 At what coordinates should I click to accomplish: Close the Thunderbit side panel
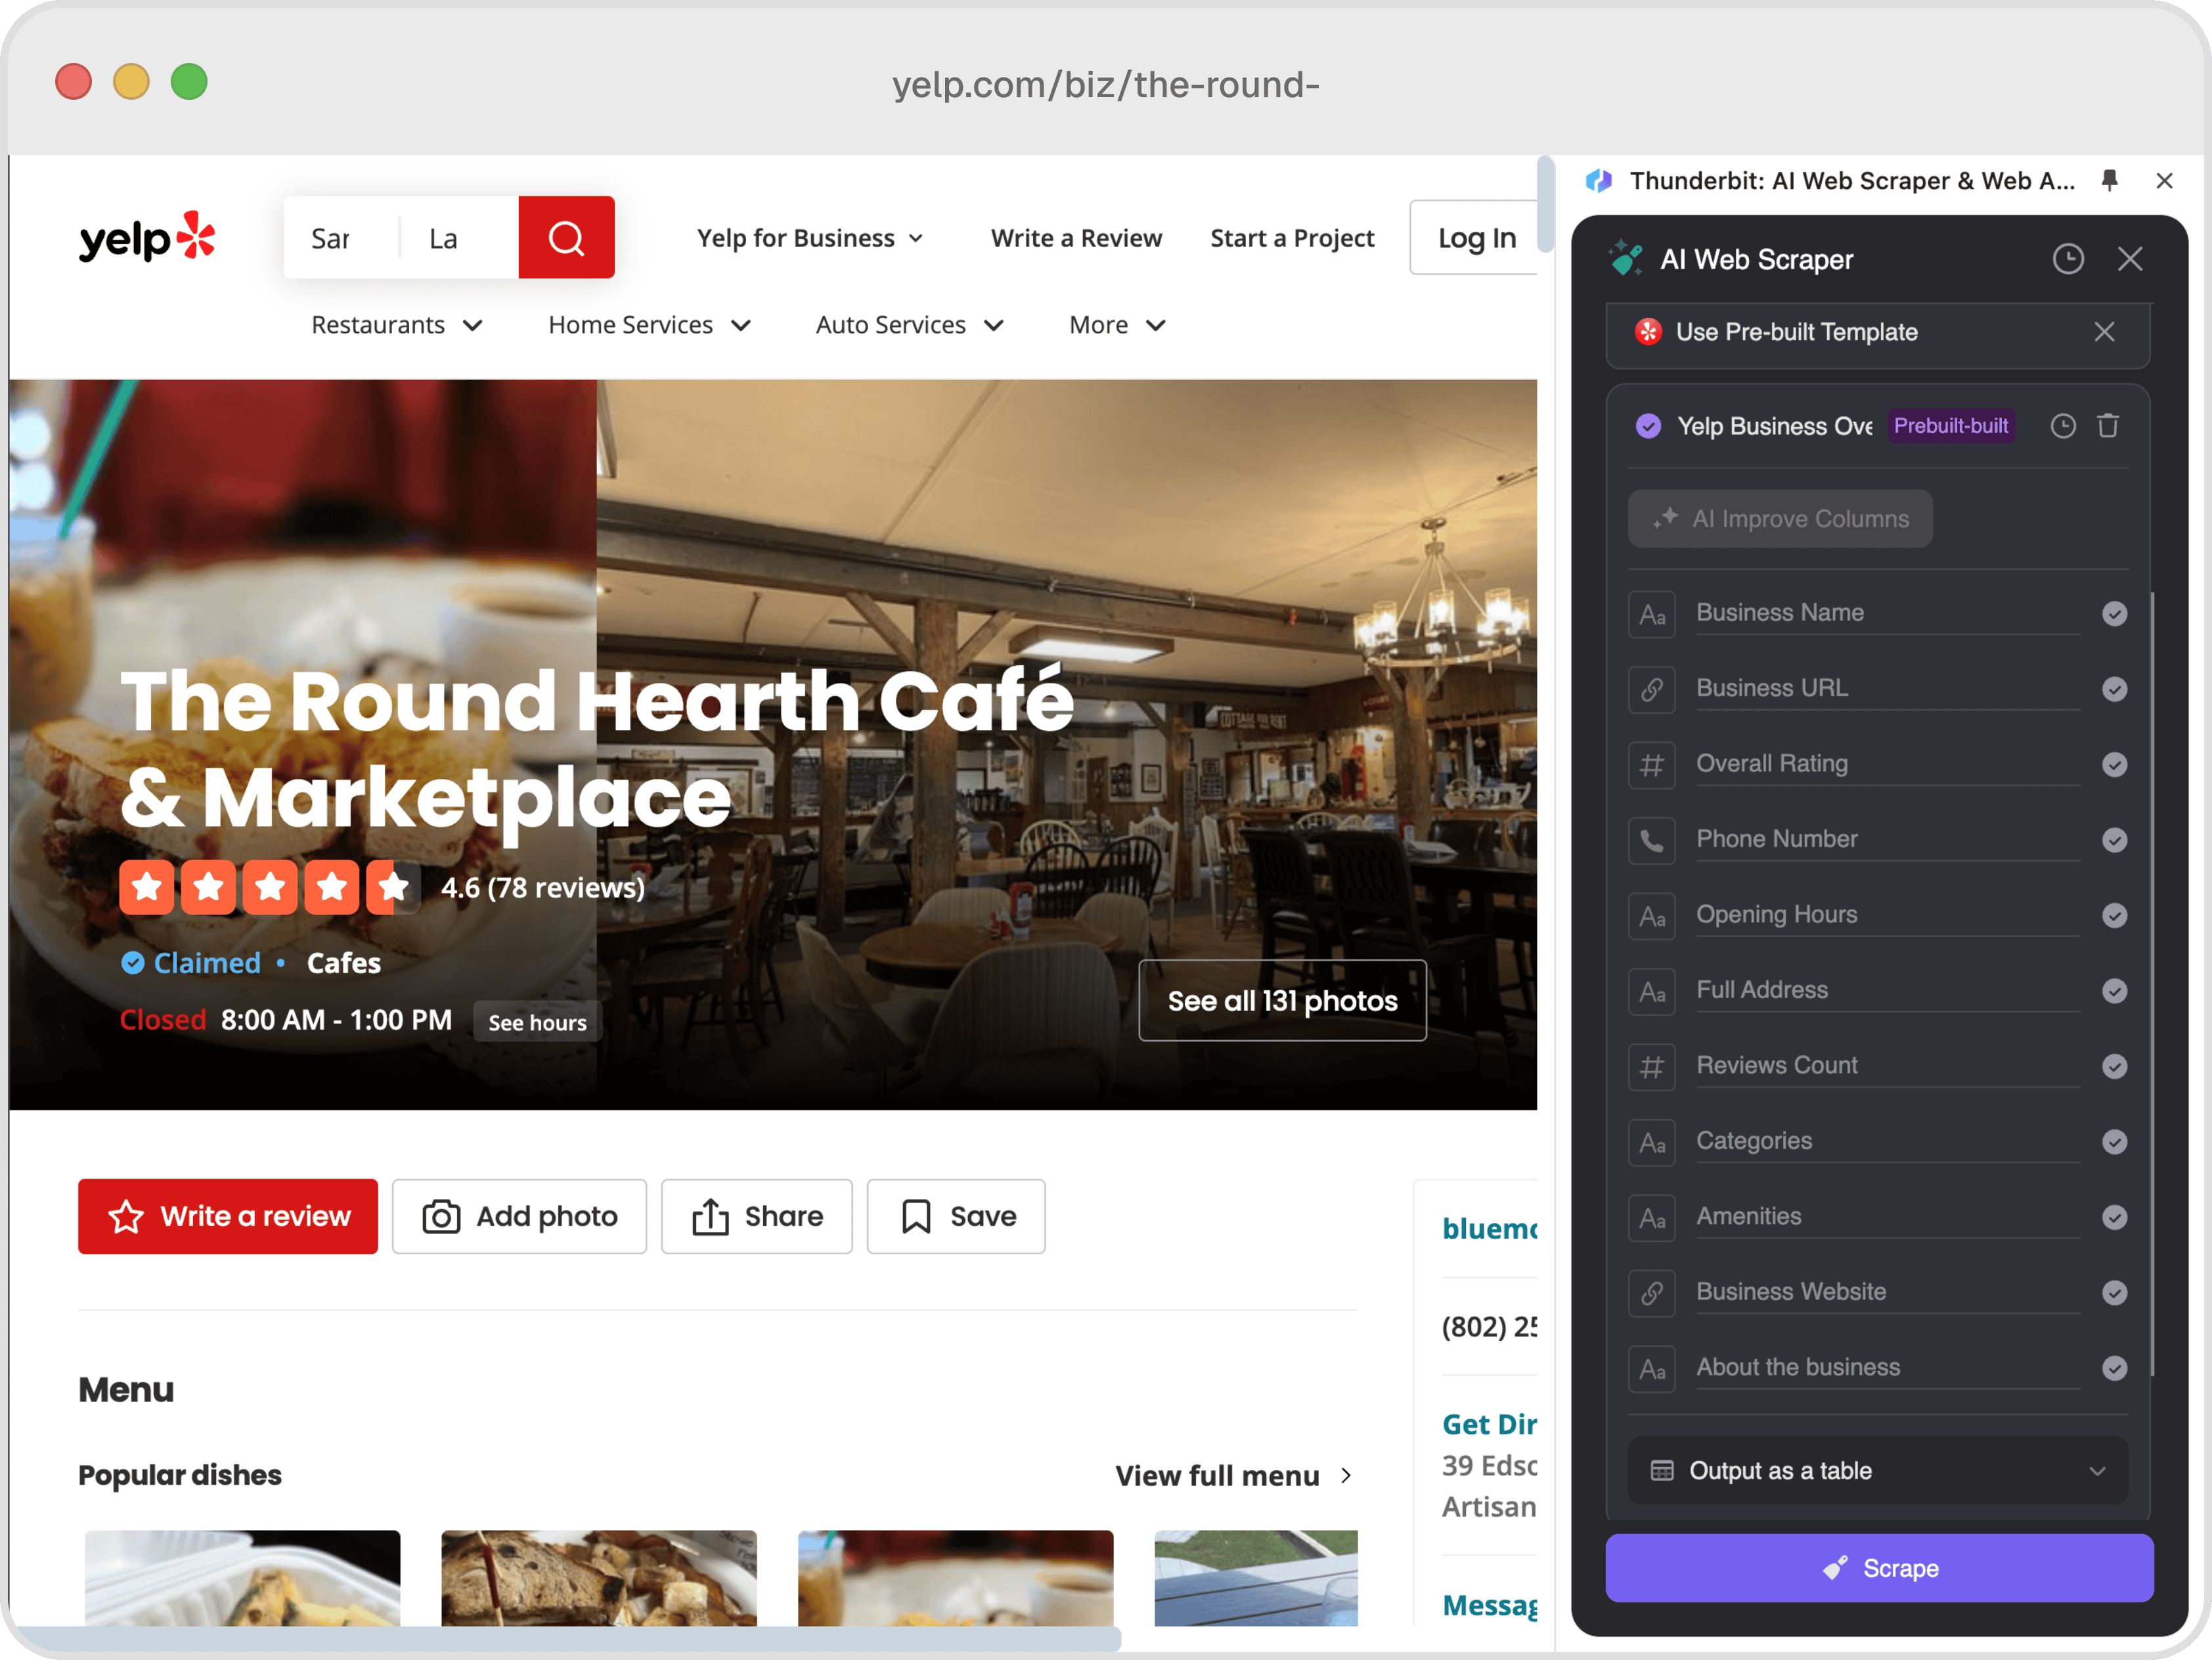coord(2164,181)
